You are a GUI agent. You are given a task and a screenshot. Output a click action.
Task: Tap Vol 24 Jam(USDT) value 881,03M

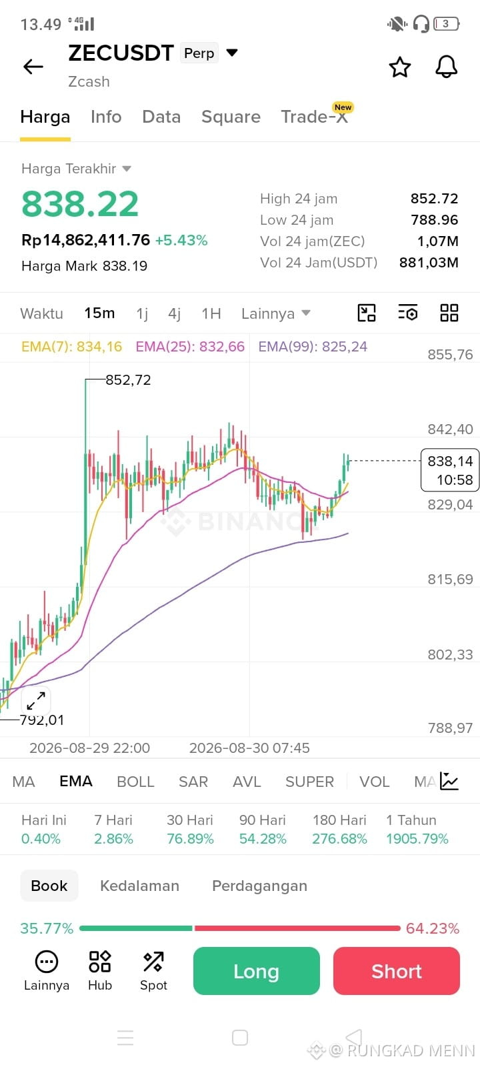(x=429, y=263)
